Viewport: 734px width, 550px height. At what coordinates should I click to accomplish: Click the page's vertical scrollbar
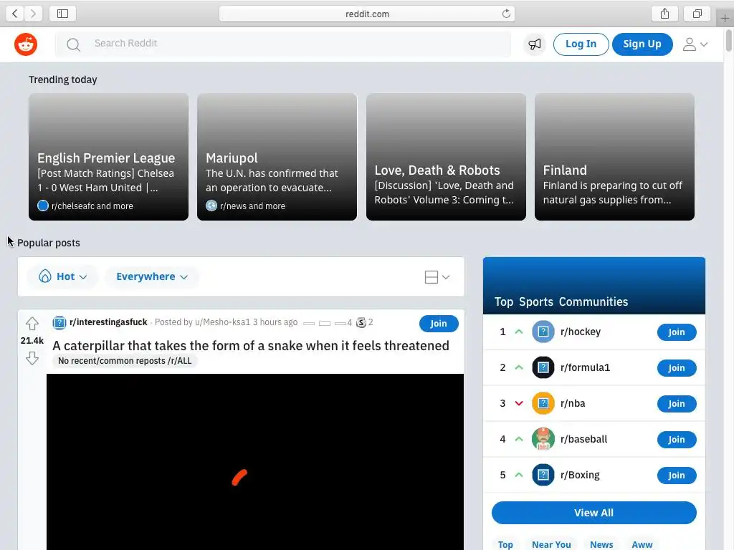point(728,40)
